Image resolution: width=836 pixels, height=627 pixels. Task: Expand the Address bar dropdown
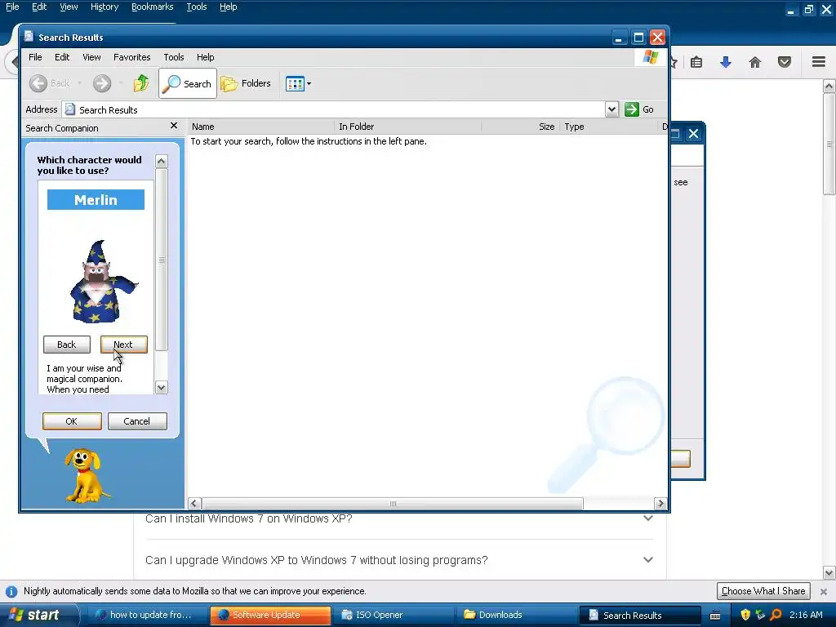611,109
